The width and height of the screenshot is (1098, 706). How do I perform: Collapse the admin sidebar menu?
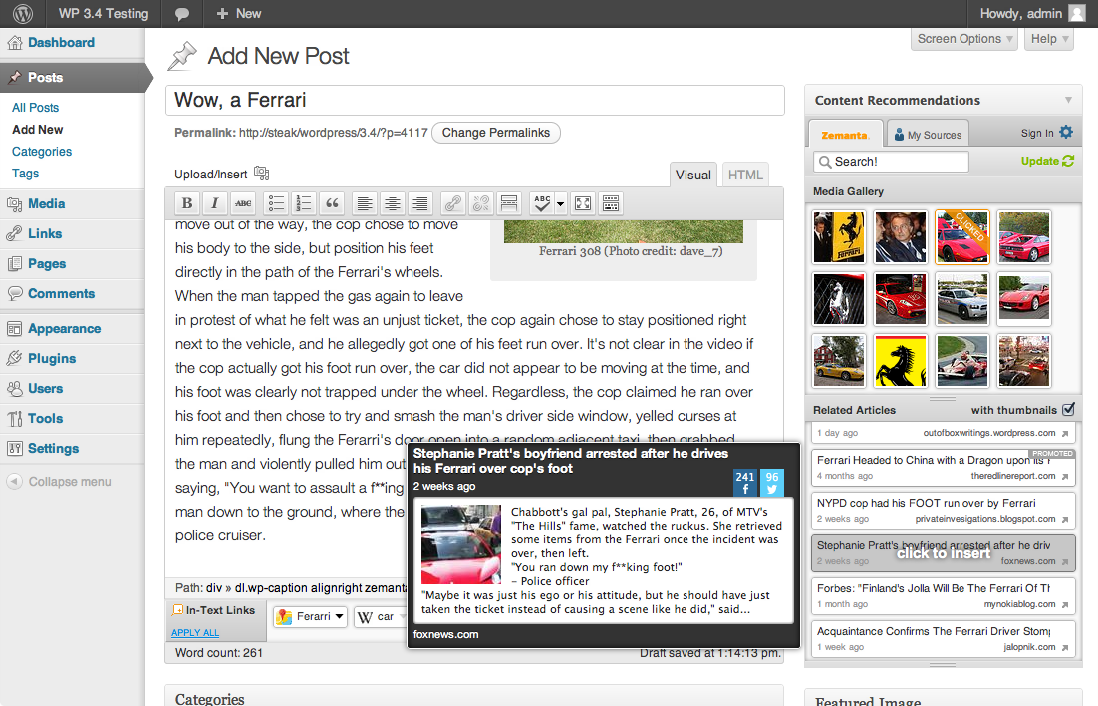tap(59, 482)
